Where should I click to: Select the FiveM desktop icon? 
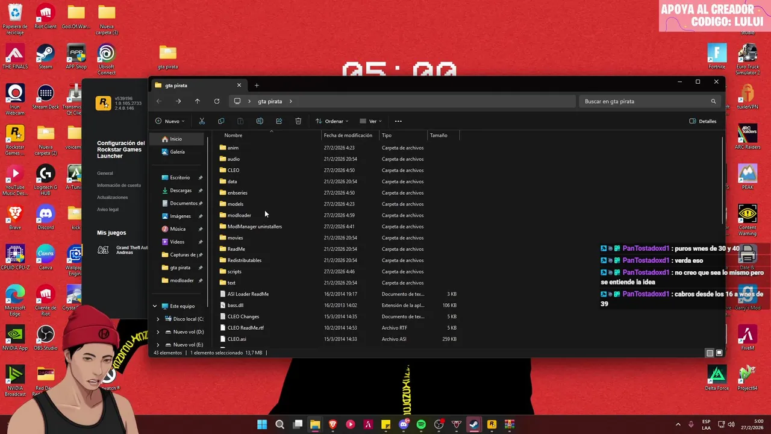pyautogui.click(x=748, y=338)
